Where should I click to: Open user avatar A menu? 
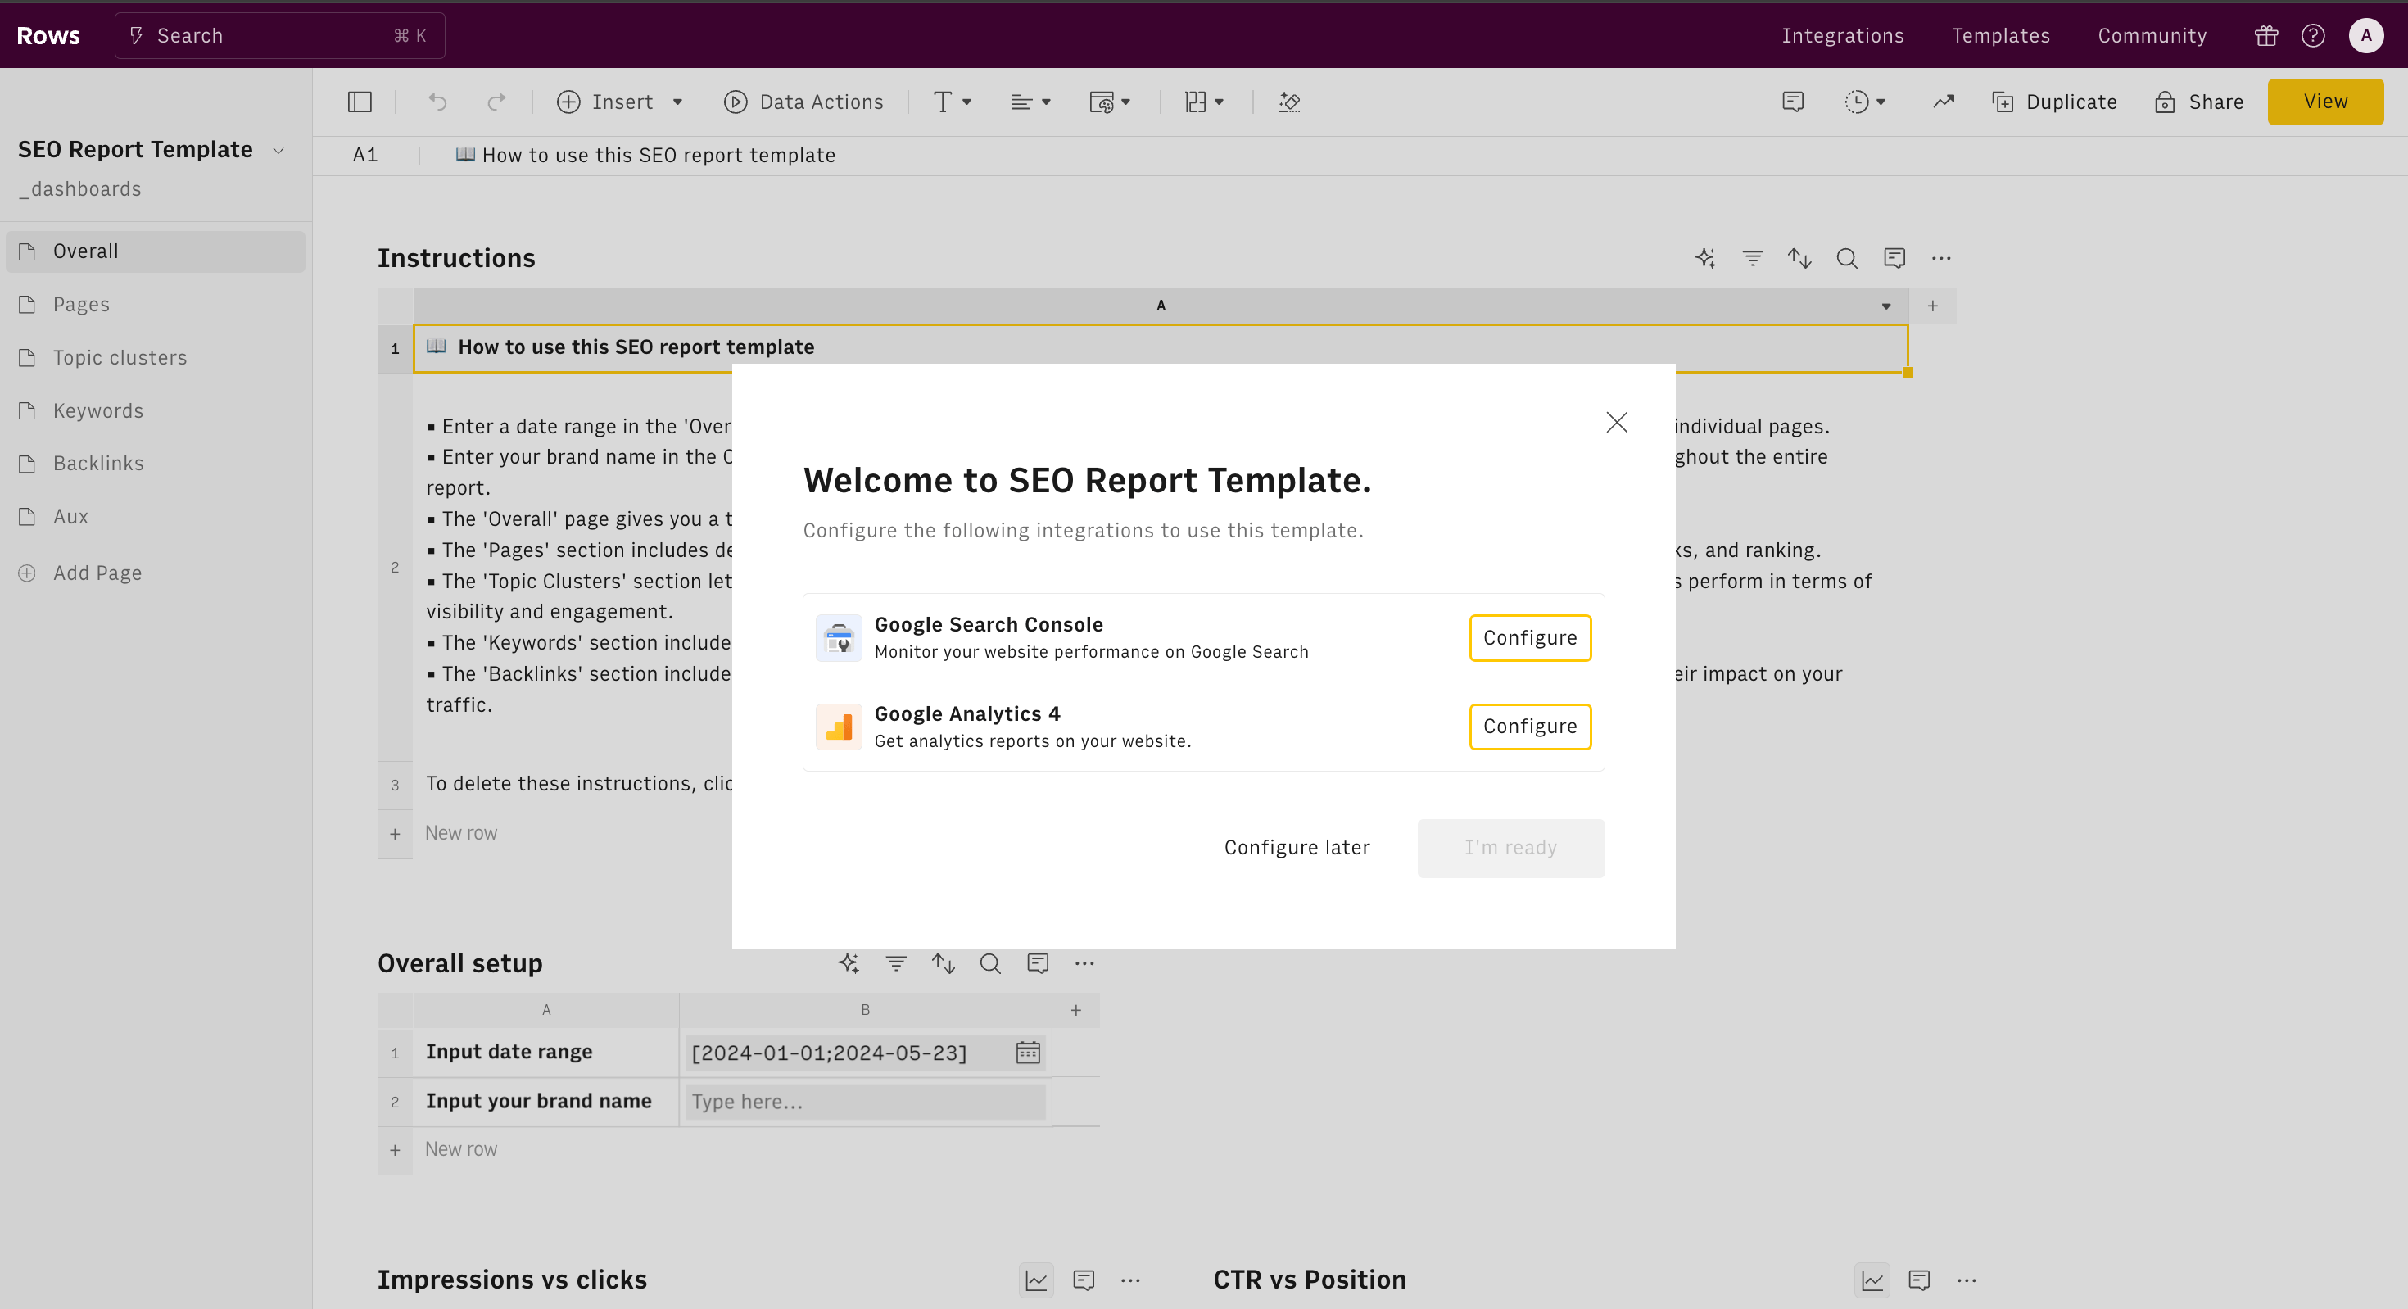[2366, 35]
